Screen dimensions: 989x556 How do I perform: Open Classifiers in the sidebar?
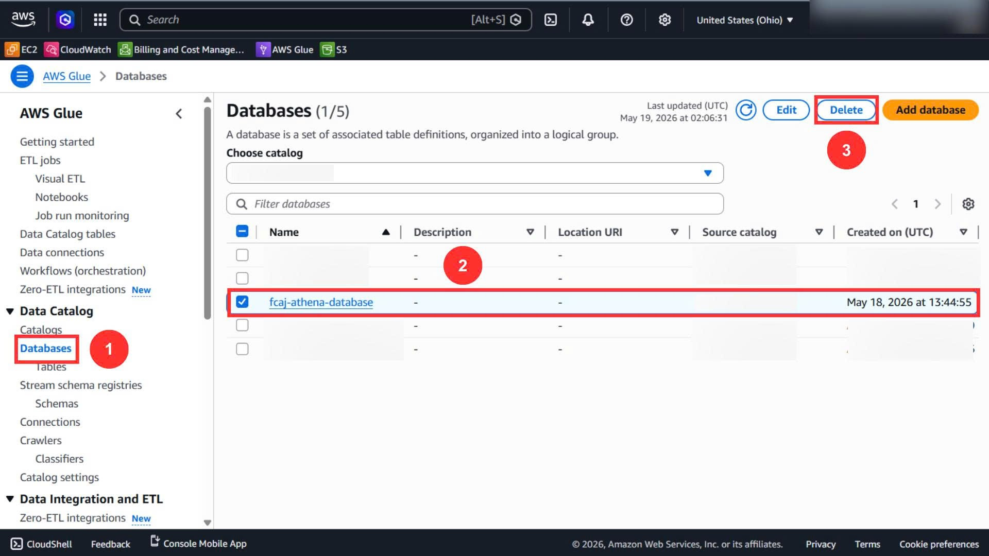coord(59,459)
